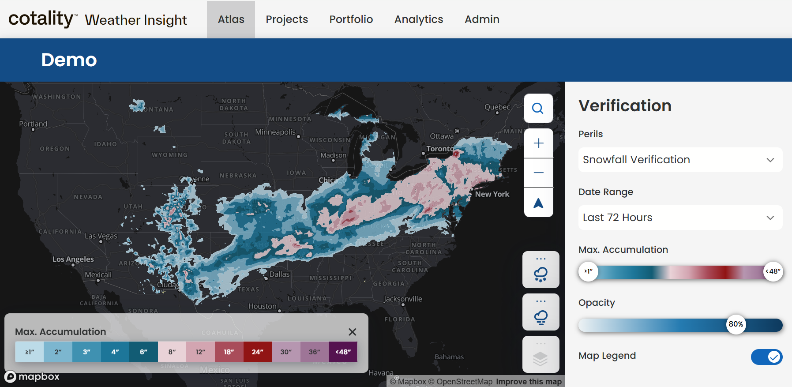This screenshot has width=792, height=387.
Task: Click the 36" legend swatch
Action: tap(315, 352)
